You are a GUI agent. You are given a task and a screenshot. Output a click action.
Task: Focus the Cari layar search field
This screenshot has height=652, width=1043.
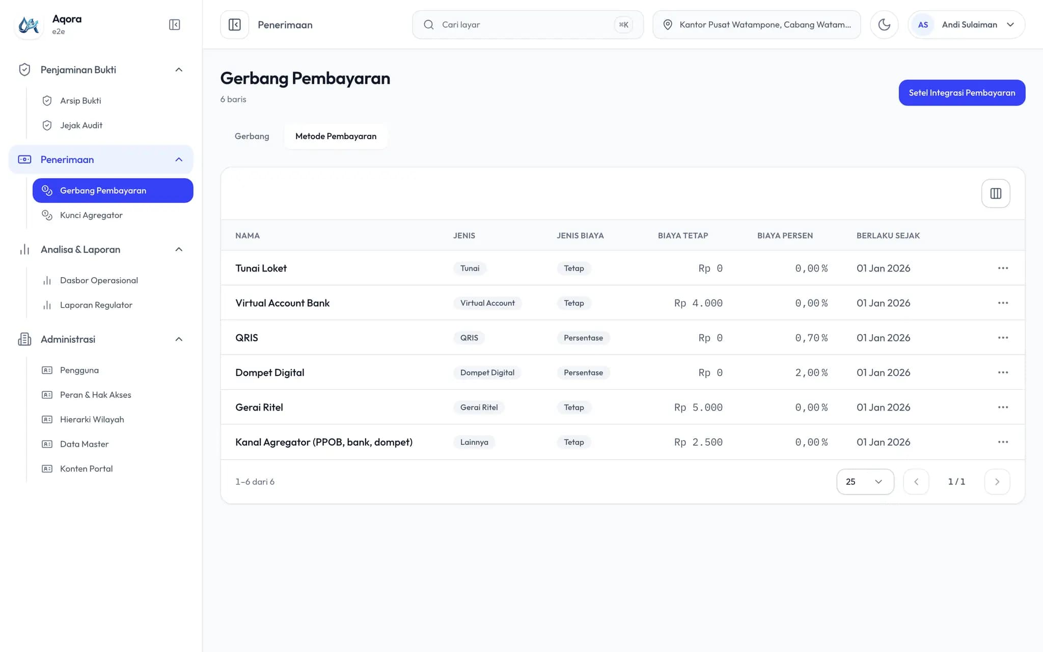[x=528, y=24]
